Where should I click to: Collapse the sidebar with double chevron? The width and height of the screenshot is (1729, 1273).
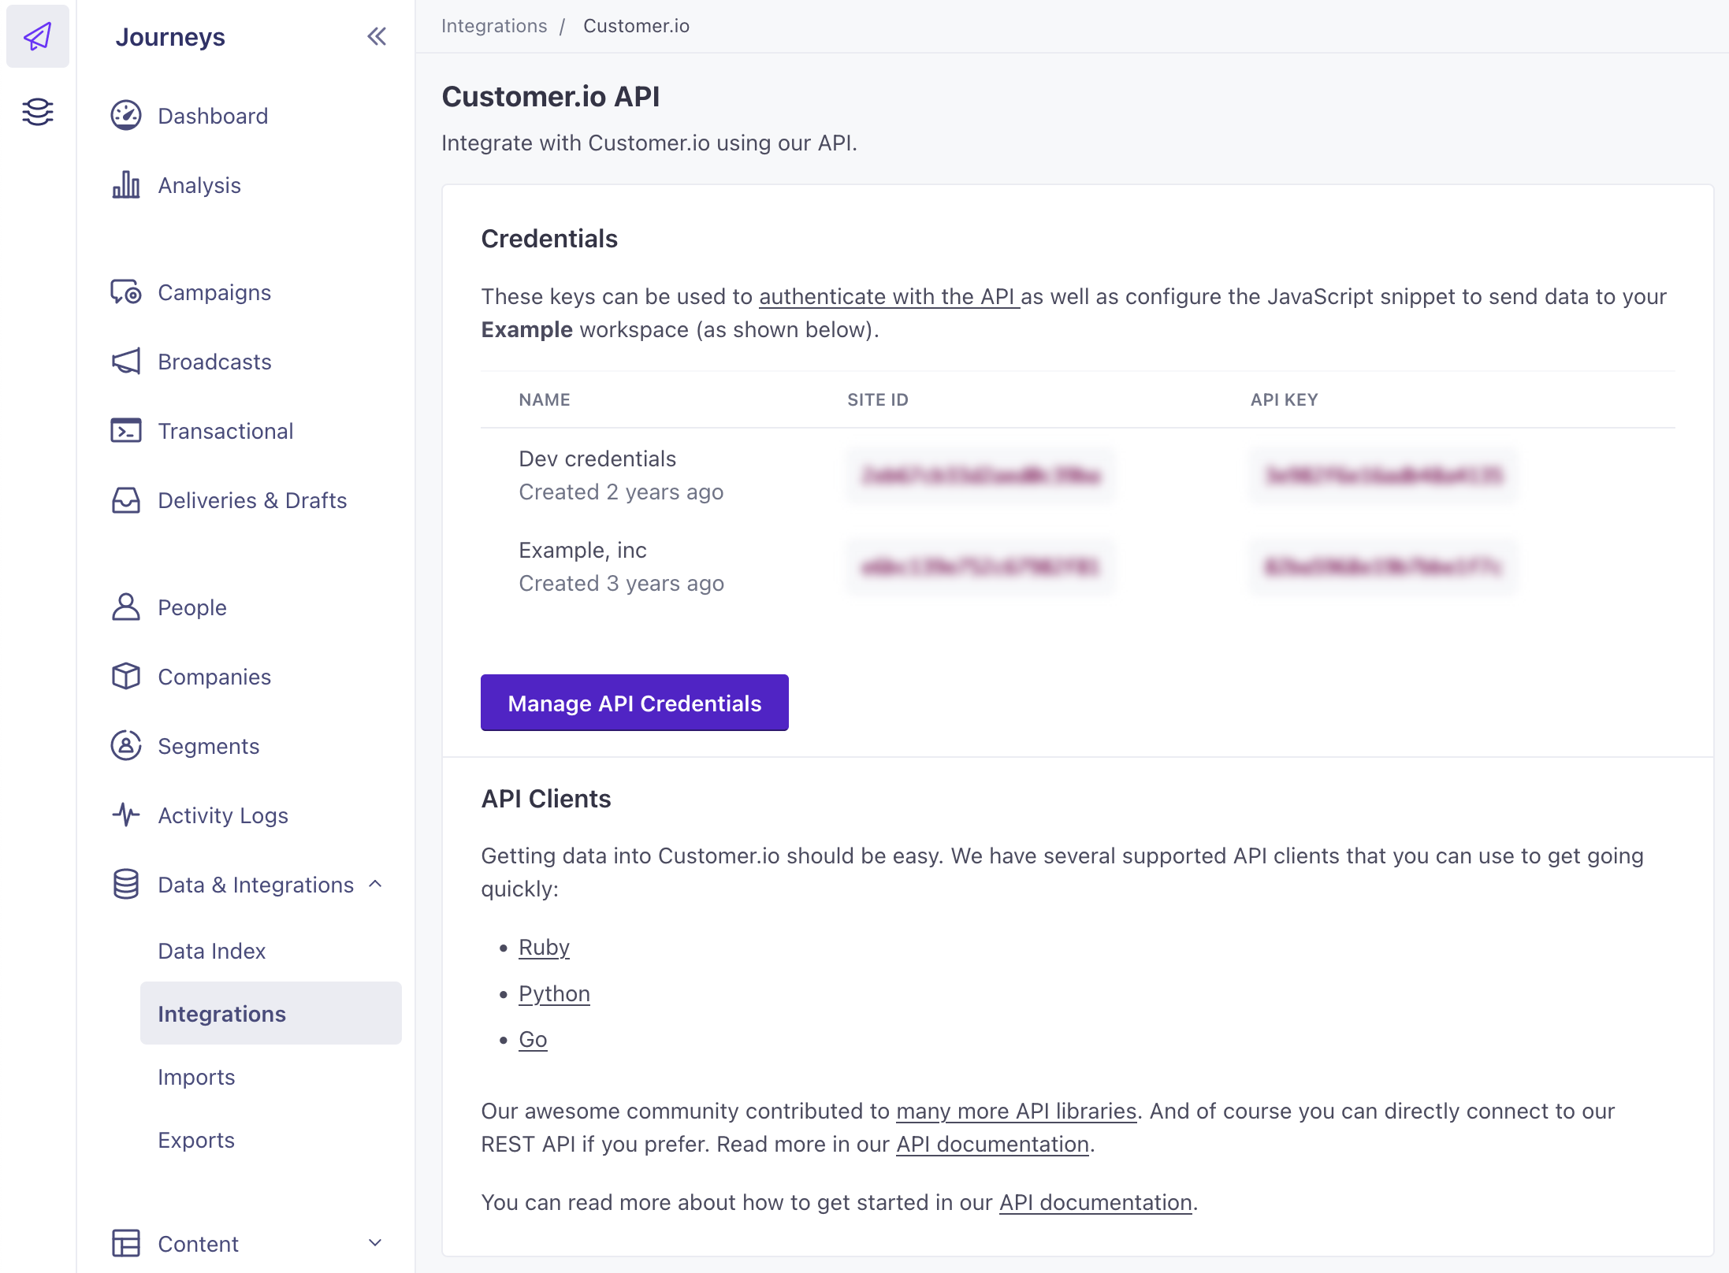click(377, 36)
